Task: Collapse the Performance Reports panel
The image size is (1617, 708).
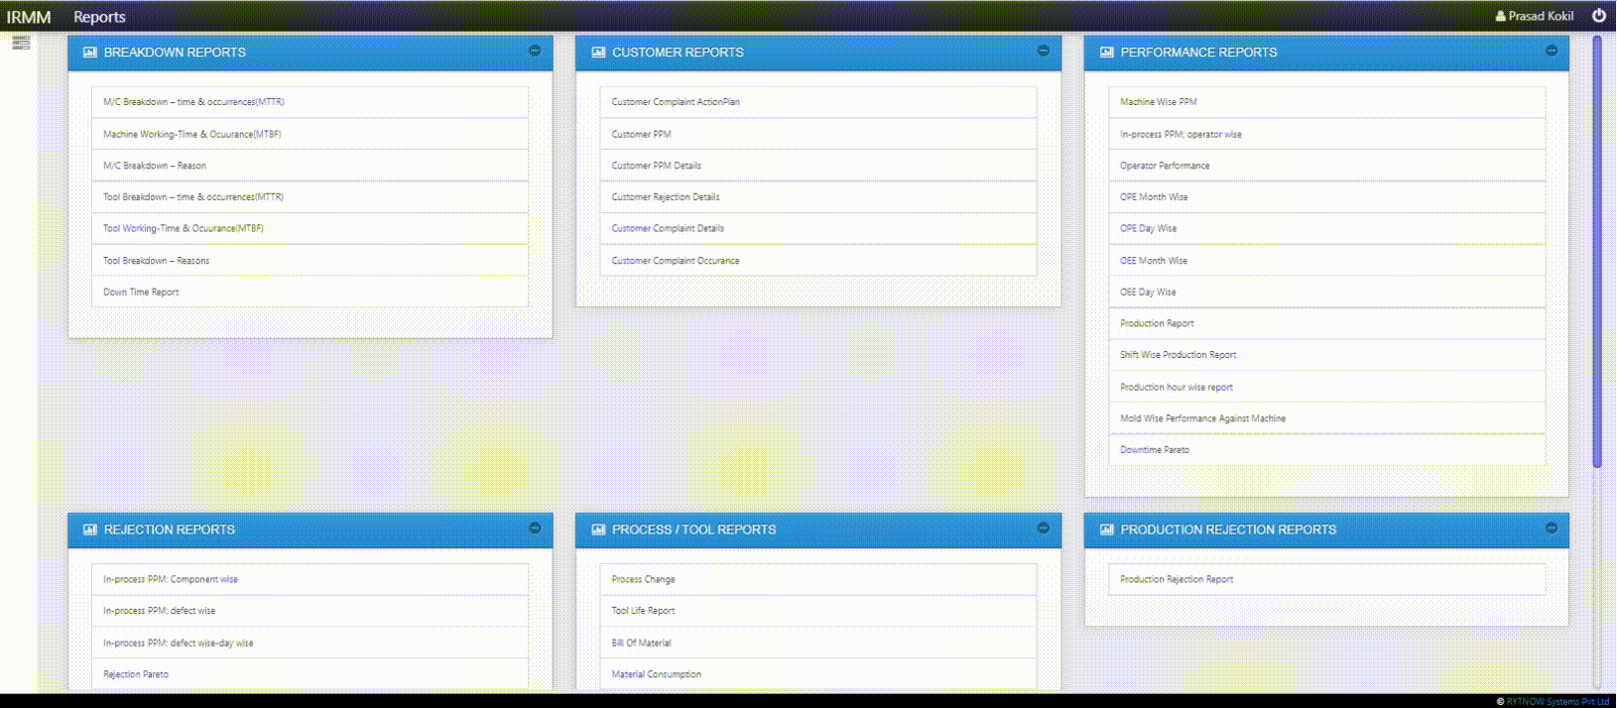Action: tap(1552, 51)
